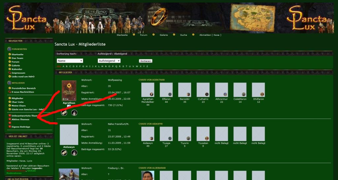Click the class icon on Elfaron's portrait
338x180 pixels.
pos(170,94)
